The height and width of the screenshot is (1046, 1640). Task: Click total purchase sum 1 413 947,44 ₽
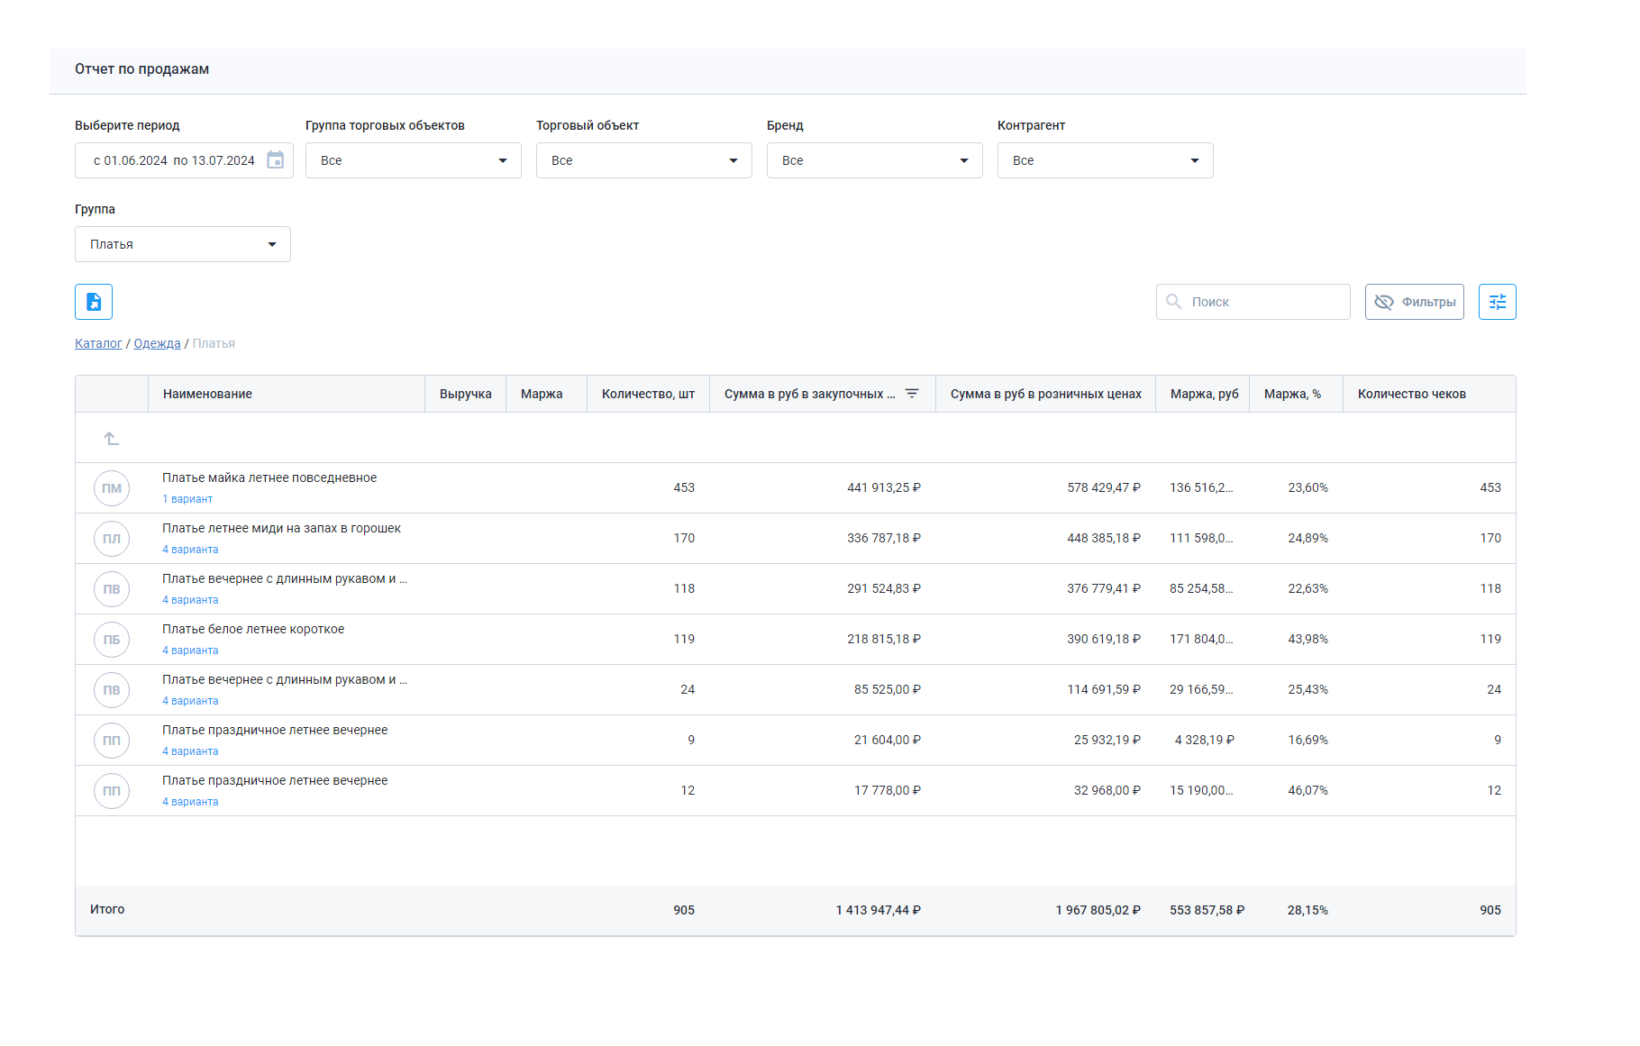(879, 910)
